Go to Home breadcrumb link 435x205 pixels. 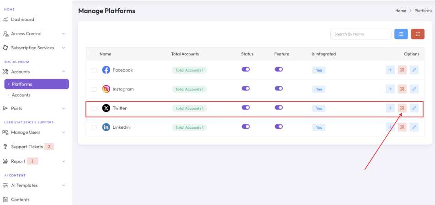401,11
